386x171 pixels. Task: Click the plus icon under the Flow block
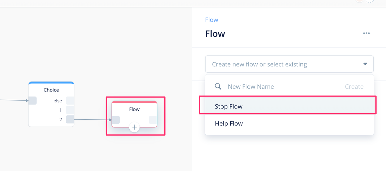[x=134, y=127]
